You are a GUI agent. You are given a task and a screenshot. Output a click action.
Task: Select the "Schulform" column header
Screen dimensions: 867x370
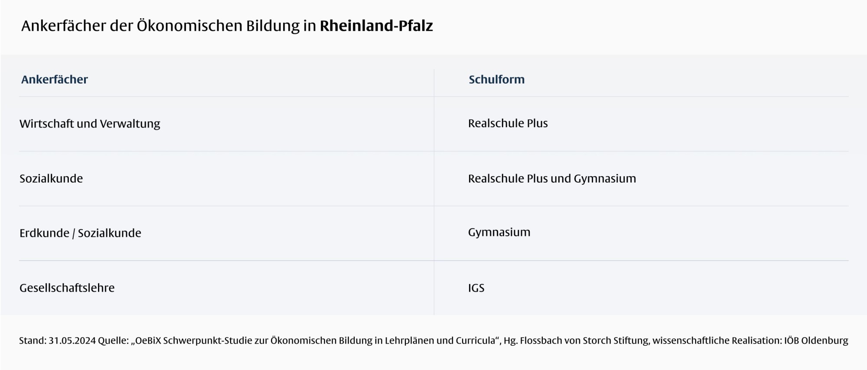(496, 80)
